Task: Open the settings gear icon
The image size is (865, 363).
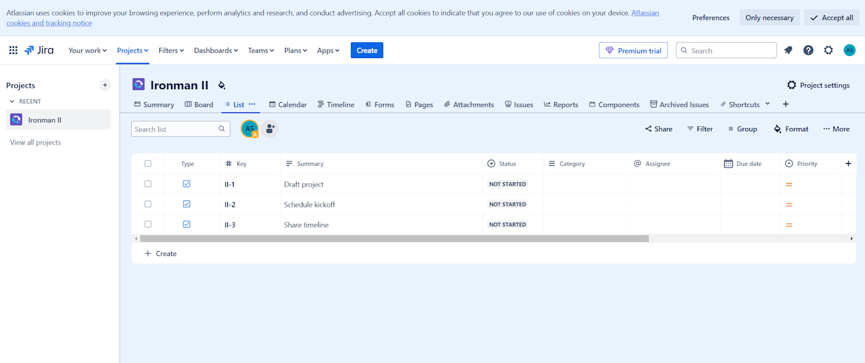Action: click(x=829, y=51)
